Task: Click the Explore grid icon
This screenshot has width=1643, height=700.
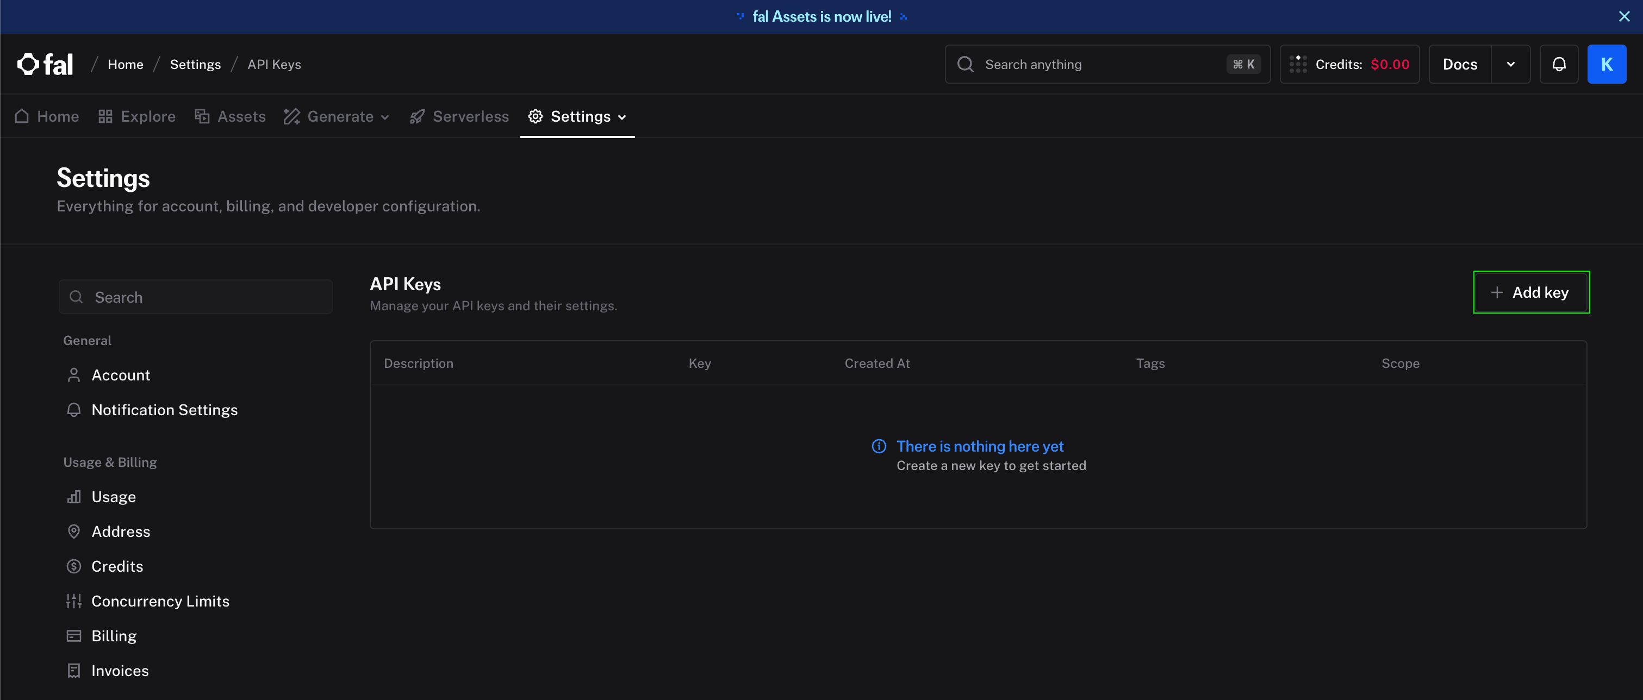Action: (x=105, y=116)
